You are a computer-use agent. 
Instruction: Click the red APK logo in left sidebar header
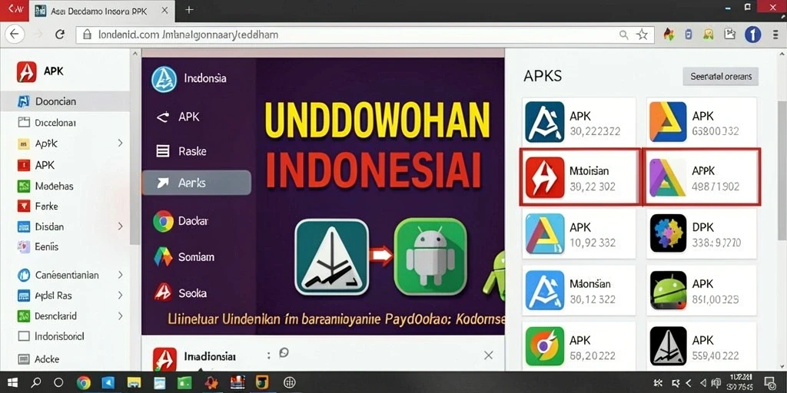(x=27, y=71)
